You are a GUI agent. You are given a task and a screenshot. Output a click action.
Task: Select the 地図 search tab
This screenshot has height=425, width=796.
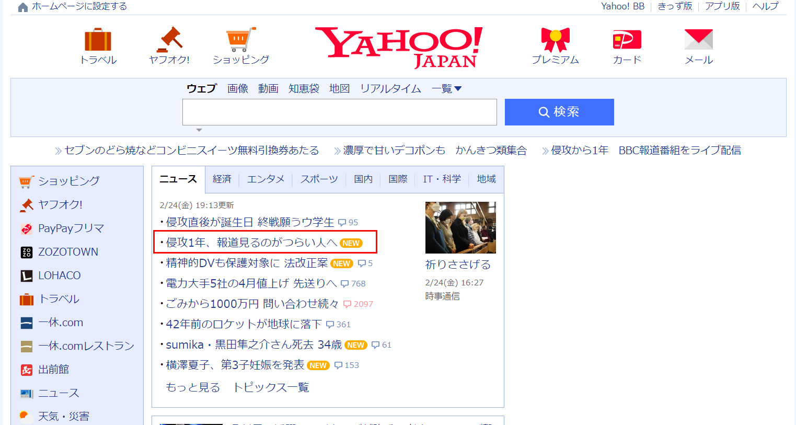[340, 89]
